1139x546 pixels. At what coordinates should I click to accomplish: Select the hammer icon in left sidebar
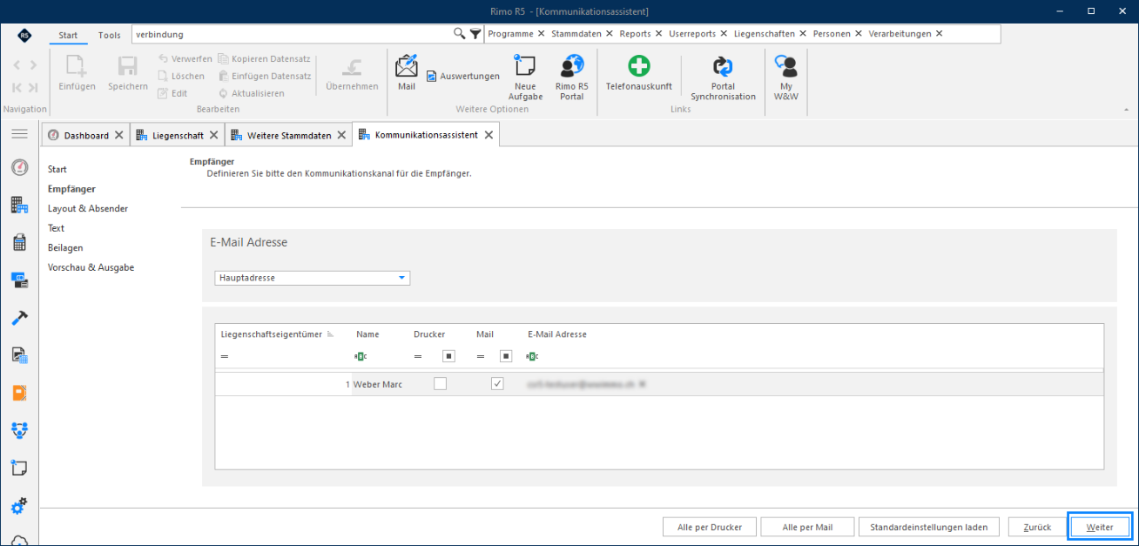pos(19,317)
